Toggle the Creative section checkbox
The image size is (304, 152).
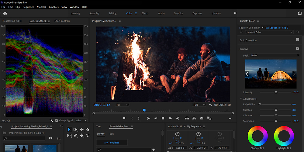298,48
